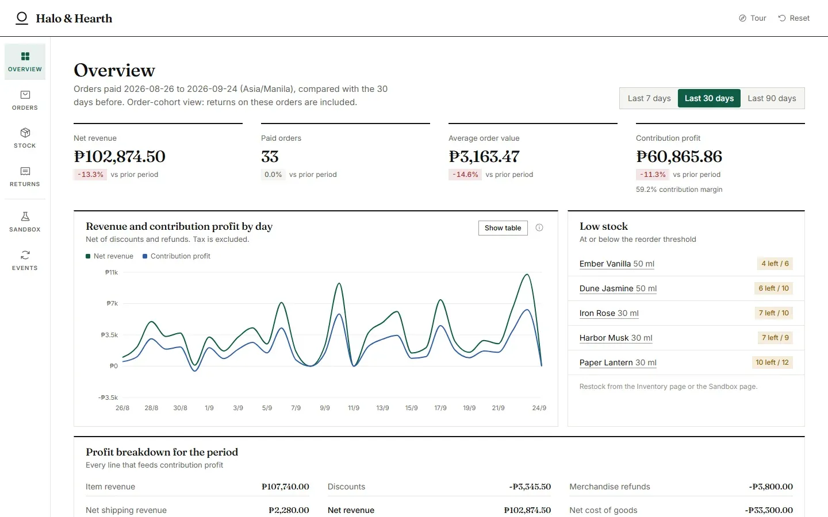
Task: Click the 6 left / 10 stock badge
Action: click(x=773, y=288)
